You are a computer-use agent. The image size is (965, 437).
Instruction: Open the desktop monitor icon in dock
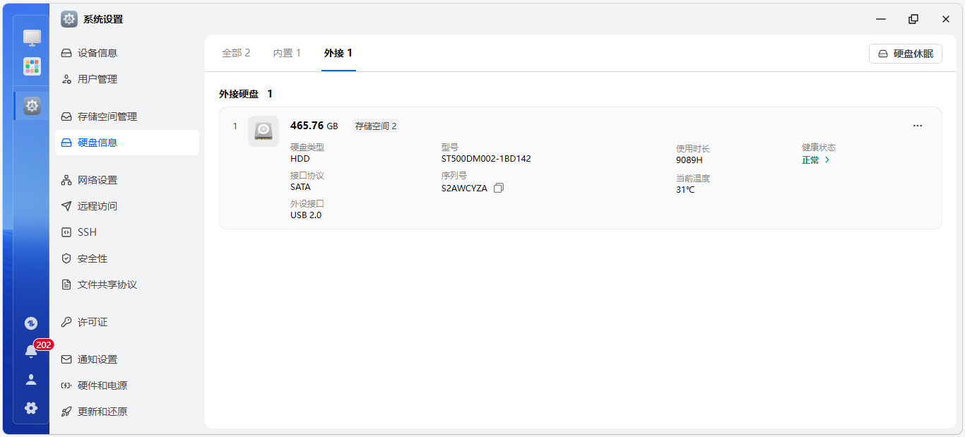[32, 38]
